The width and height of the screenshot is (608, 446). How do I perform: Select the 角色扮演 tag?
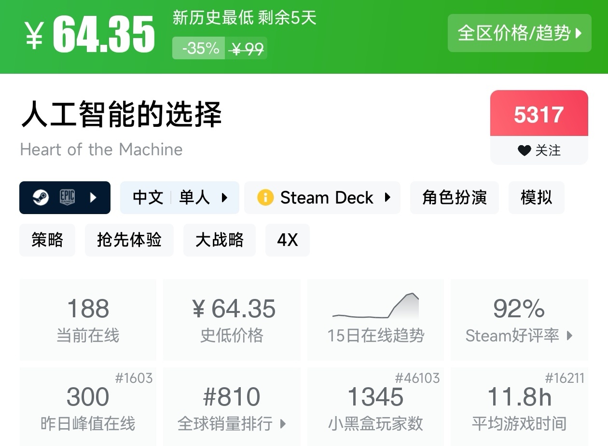454,198
